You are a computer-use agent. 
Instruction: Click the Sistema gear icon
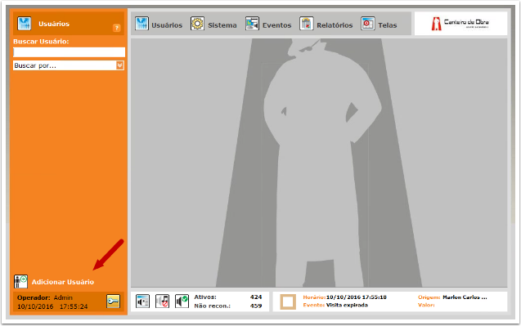pos(197,24)
